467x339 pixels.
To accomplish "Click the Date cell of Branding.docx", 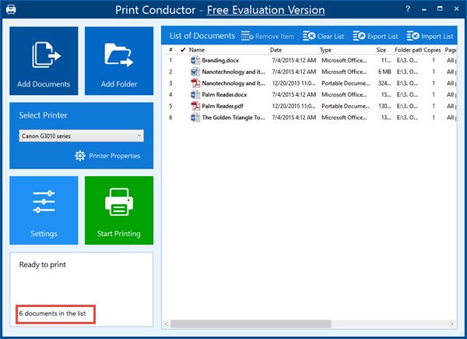I will click(x=294, y=61).
